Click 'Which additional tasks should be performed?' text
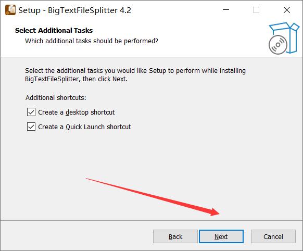 (92, 41)
